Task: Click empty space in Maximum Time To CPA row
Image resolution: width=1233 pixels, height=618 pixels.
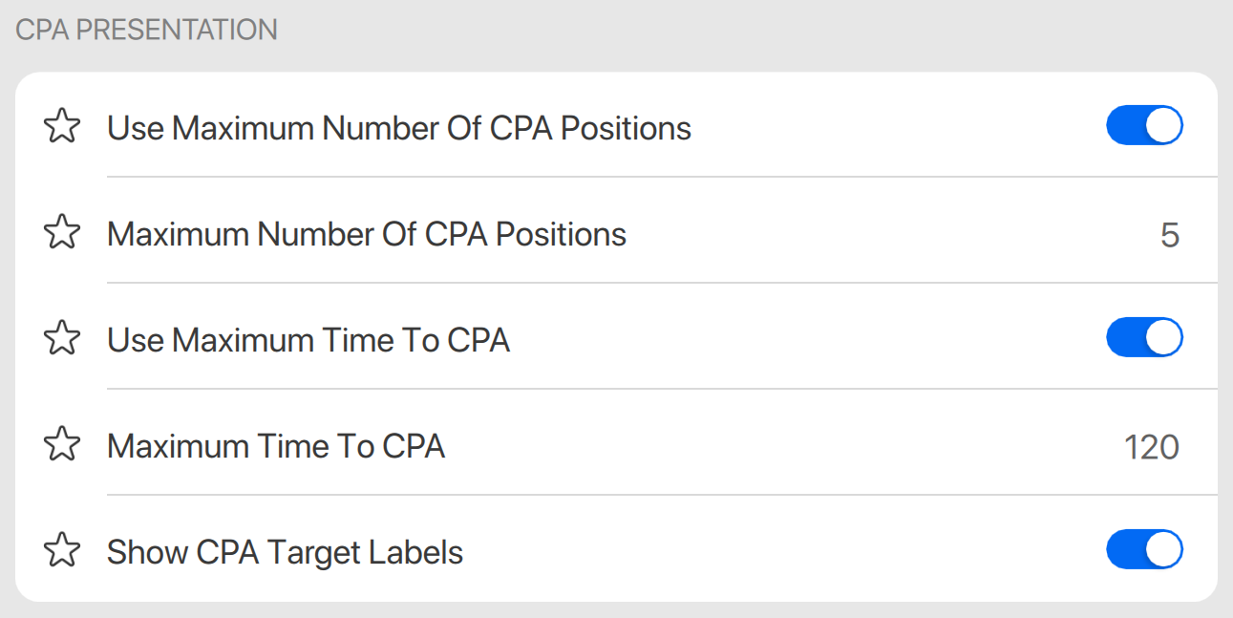Action: [x=764, y=446]
